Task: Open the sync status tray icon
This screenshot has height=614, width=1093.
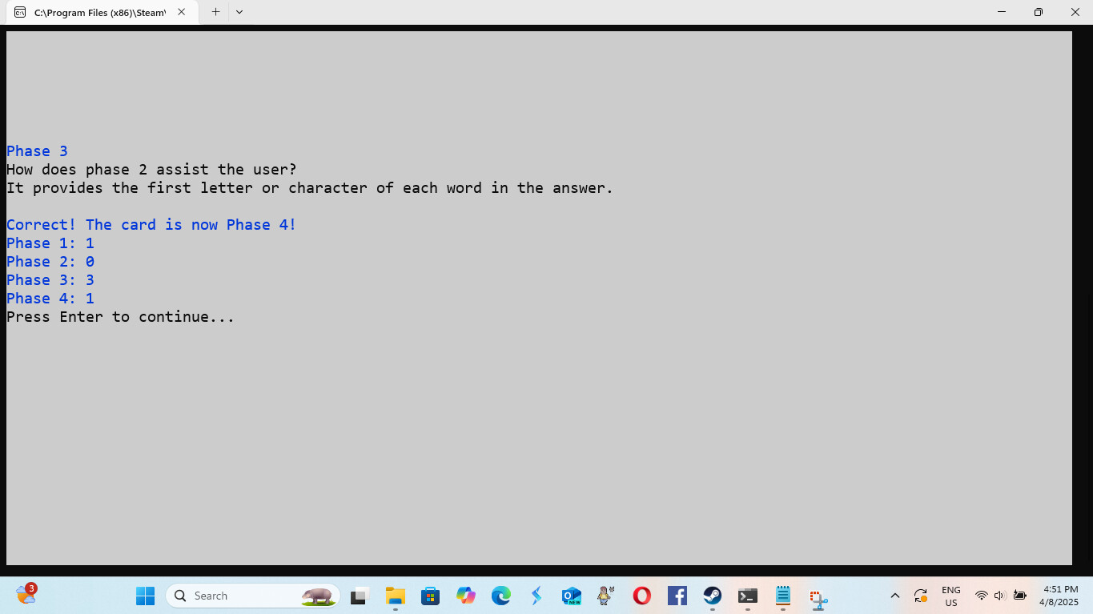Action: pos(920,596)
